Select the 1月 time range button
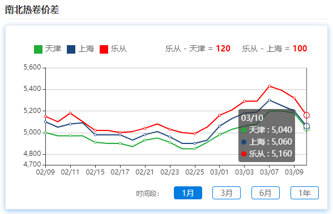Image resolution: width=333 pixels, height=214 pixels. pyautogui.click(x=188, y=193)
